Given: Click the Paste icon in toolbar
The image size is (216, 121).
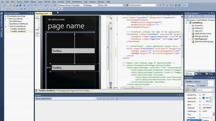Looking at the screenshot, I should pyautogui.click(x=31, y=5).
